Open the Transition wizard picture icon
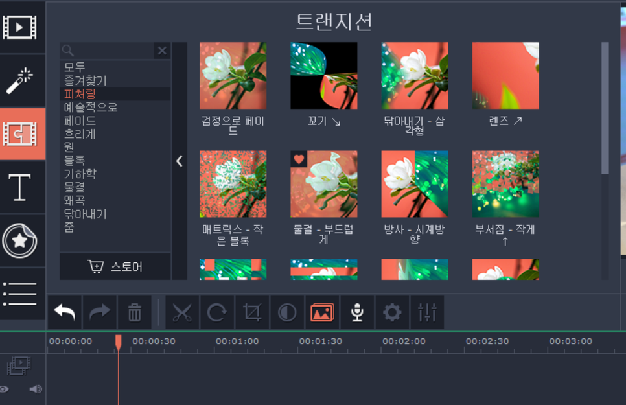 (322, 312)
